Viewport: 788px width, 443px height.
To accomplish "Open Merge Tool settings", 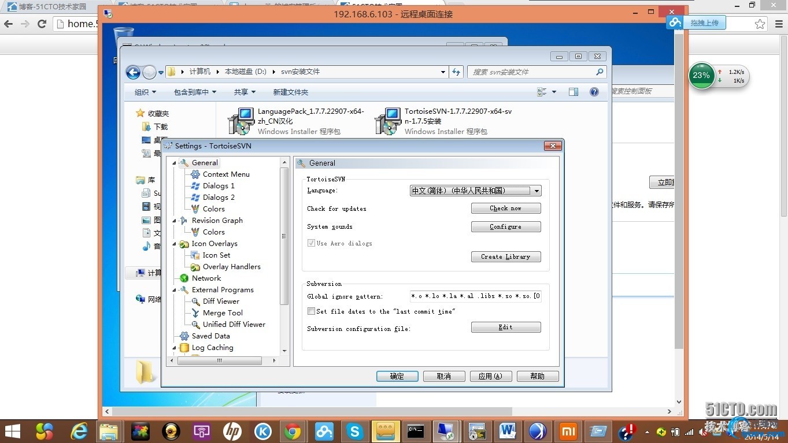I will [223, 313].
